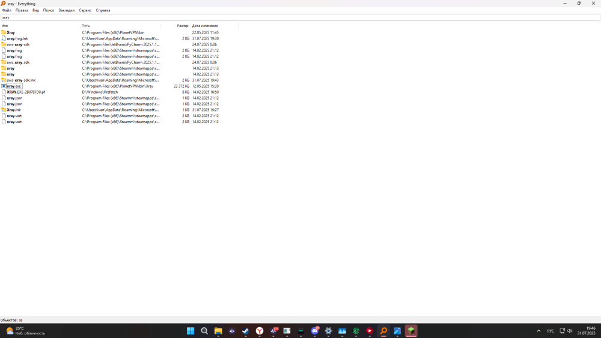The image size is (601, 338).
Task: Click the path D:\Windows\Prefetch
Action: [100, 92]
